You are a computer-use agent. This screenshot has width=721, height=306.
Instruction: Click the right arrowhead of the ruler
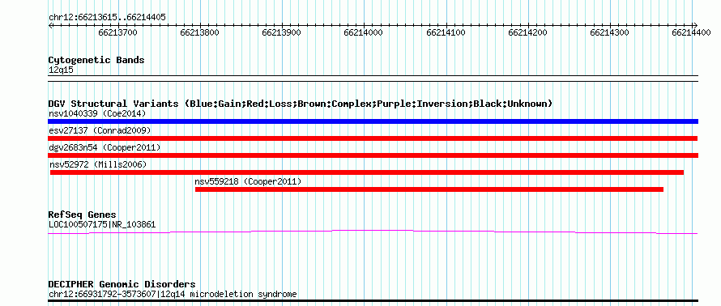click(x=696, y=25)
